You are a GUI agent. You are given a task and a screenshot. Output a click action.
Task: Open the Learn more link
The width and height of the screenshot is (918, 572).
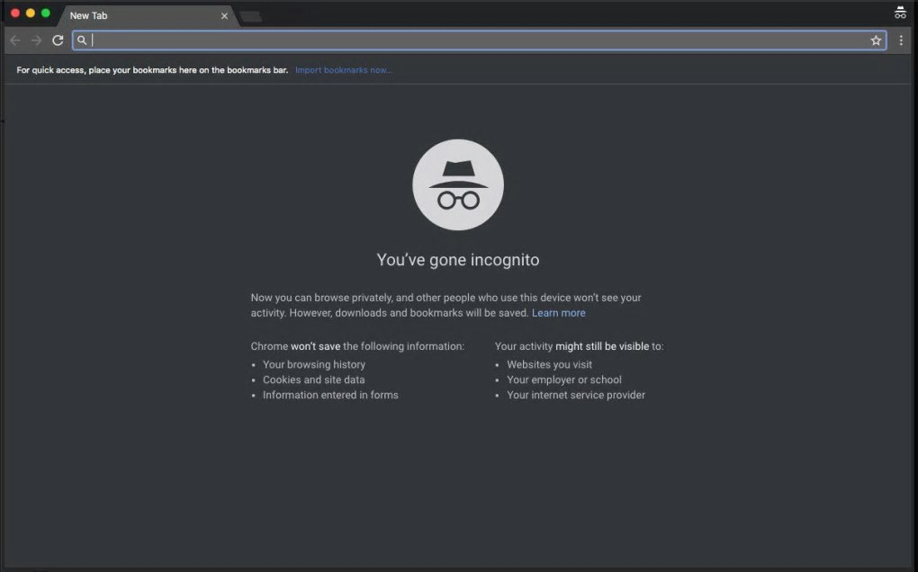point(559,313)
